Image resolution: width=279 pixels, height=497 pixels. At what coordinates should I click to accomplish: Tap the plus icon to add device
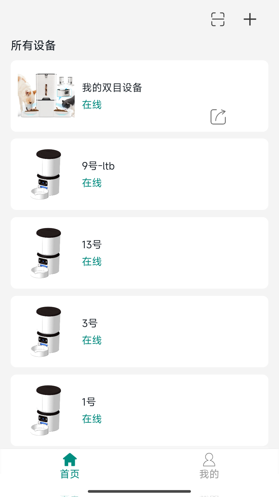[x=250, y=19]
